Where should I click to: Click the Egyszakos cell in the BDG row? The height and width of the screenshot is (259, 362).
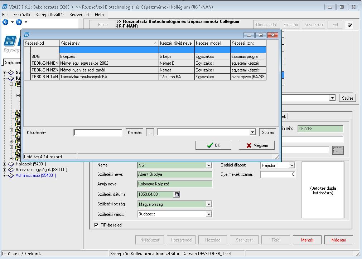212,56
